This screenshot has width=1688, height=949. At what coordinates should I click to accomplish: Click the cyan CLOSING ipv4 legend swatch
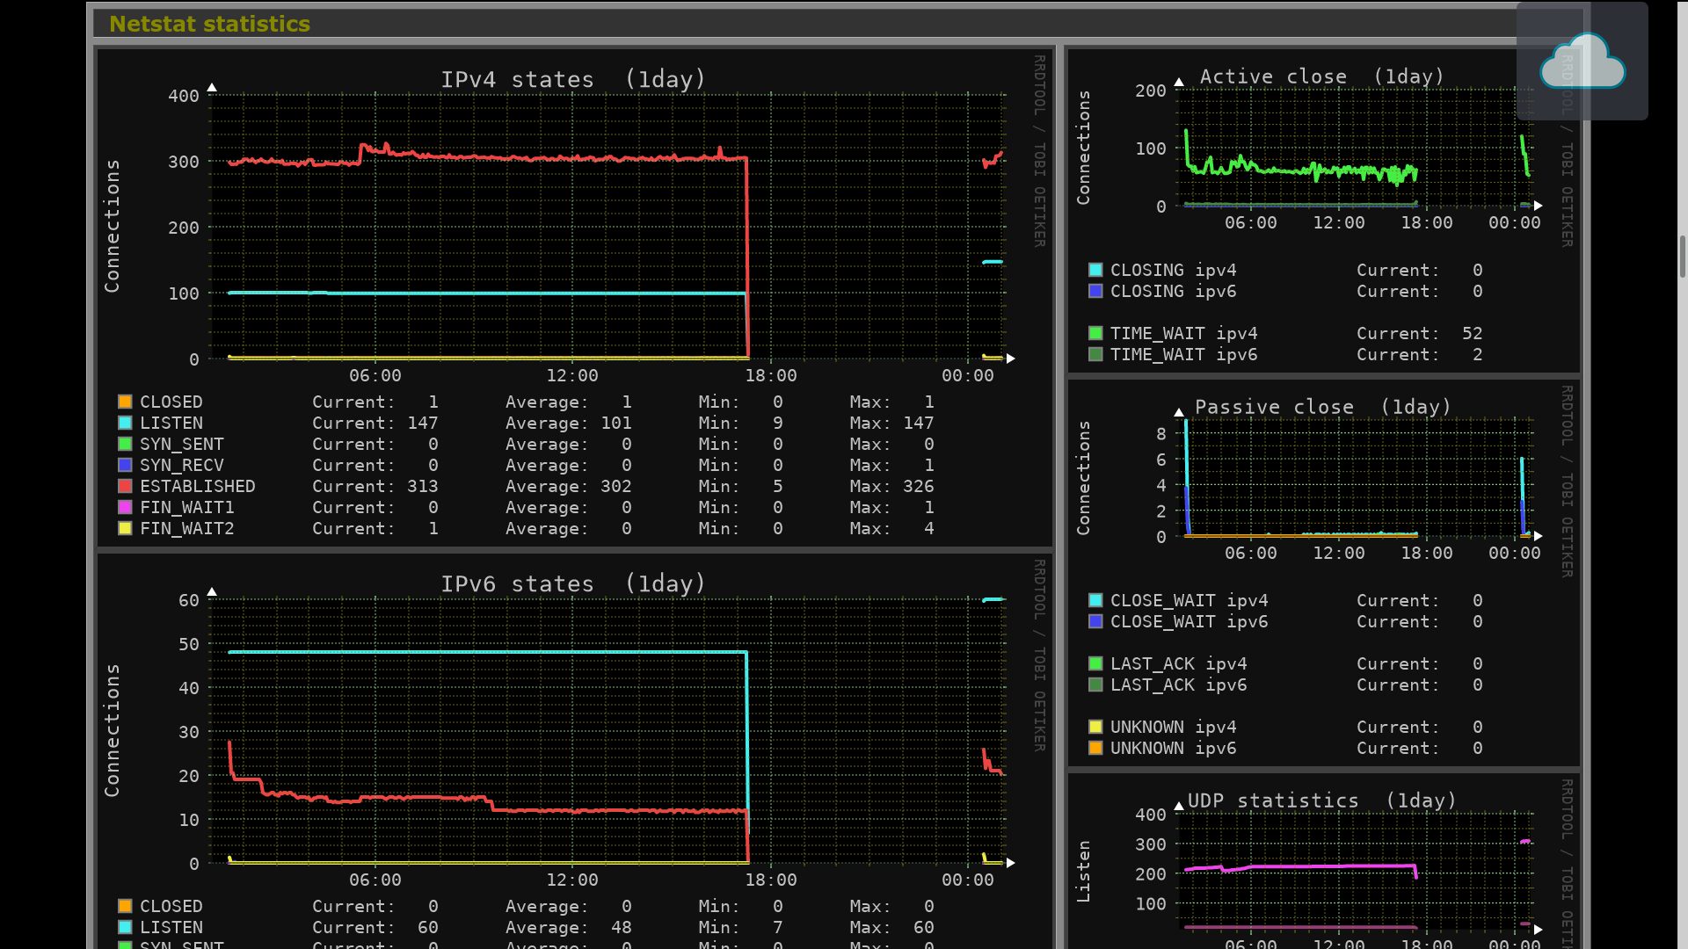click(x=1095, y=271)
